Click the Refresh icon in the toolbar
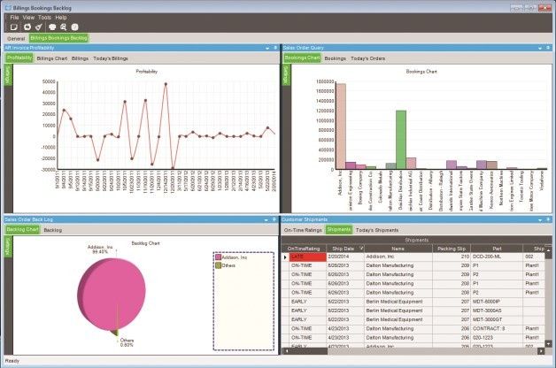Screen dimensions: 556x368 pos(27,27)
